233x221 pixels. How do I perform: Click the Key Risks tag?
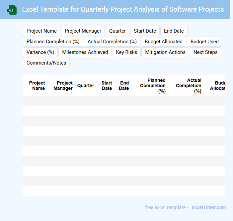pos(126,52)
